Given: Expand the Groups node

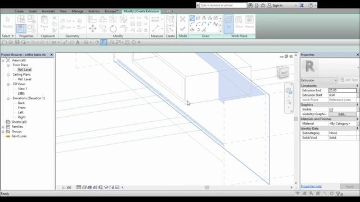Looking at the screenshot, I should pos(3,132).
